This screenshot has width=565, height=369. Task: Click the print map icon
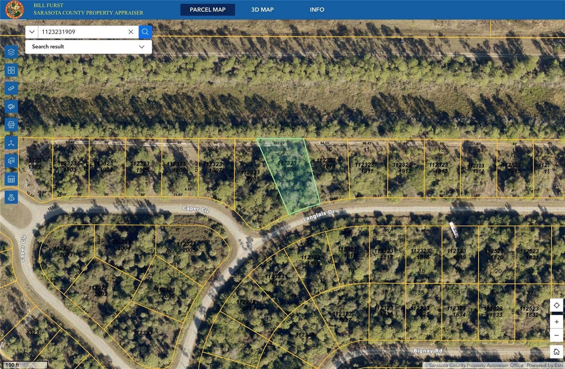[x=11, y=125]
